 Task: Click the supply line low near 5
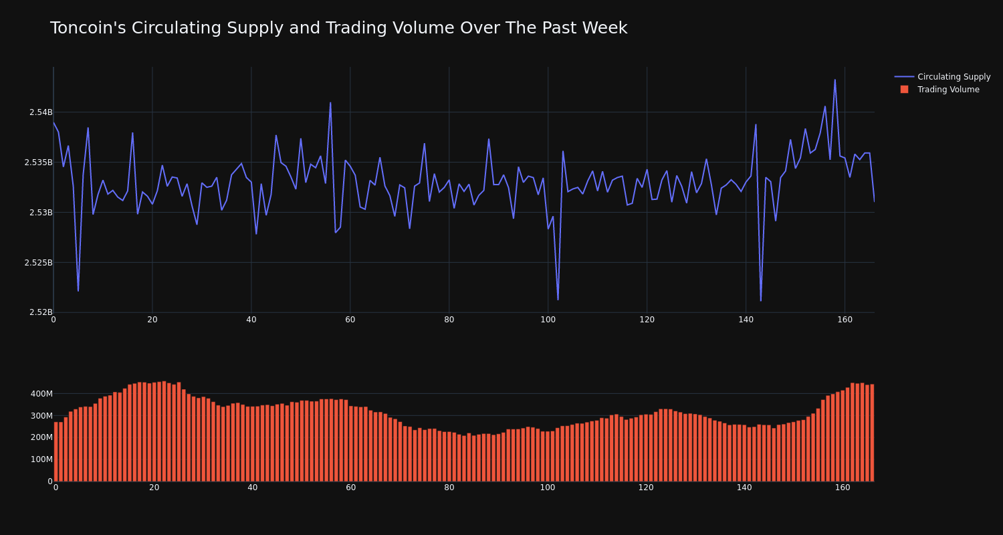point(78,291)
